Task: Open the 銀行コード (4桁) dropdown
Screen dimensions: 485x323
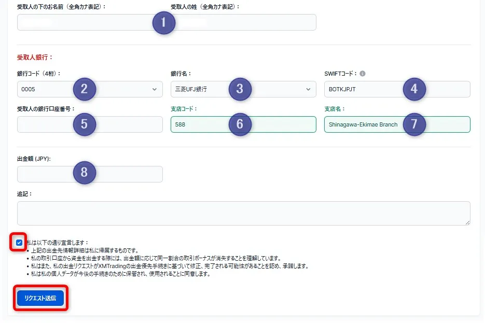Action: pos(90,89)
